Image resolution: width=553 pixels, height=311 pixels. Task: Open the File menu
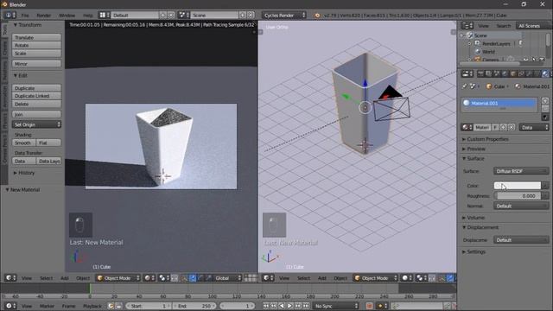(x=25, y=16)
